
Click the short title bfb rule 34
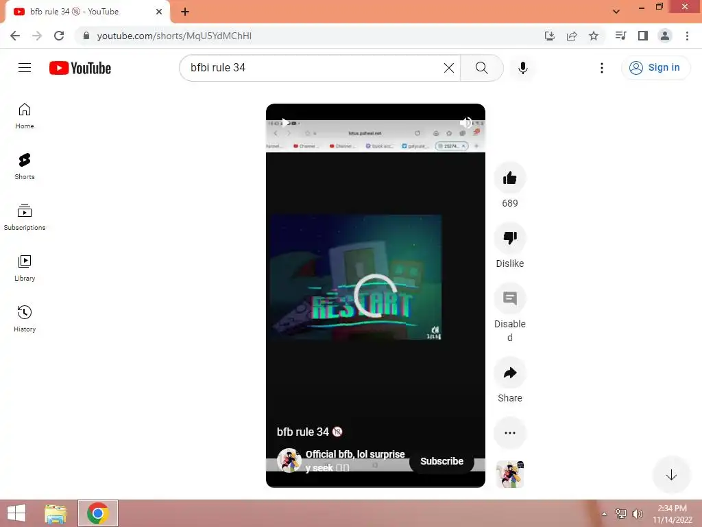pos(309,432)
